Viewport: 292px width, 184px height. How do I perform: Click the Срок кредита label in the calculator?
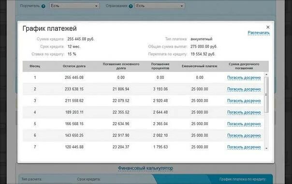[88, 179]
